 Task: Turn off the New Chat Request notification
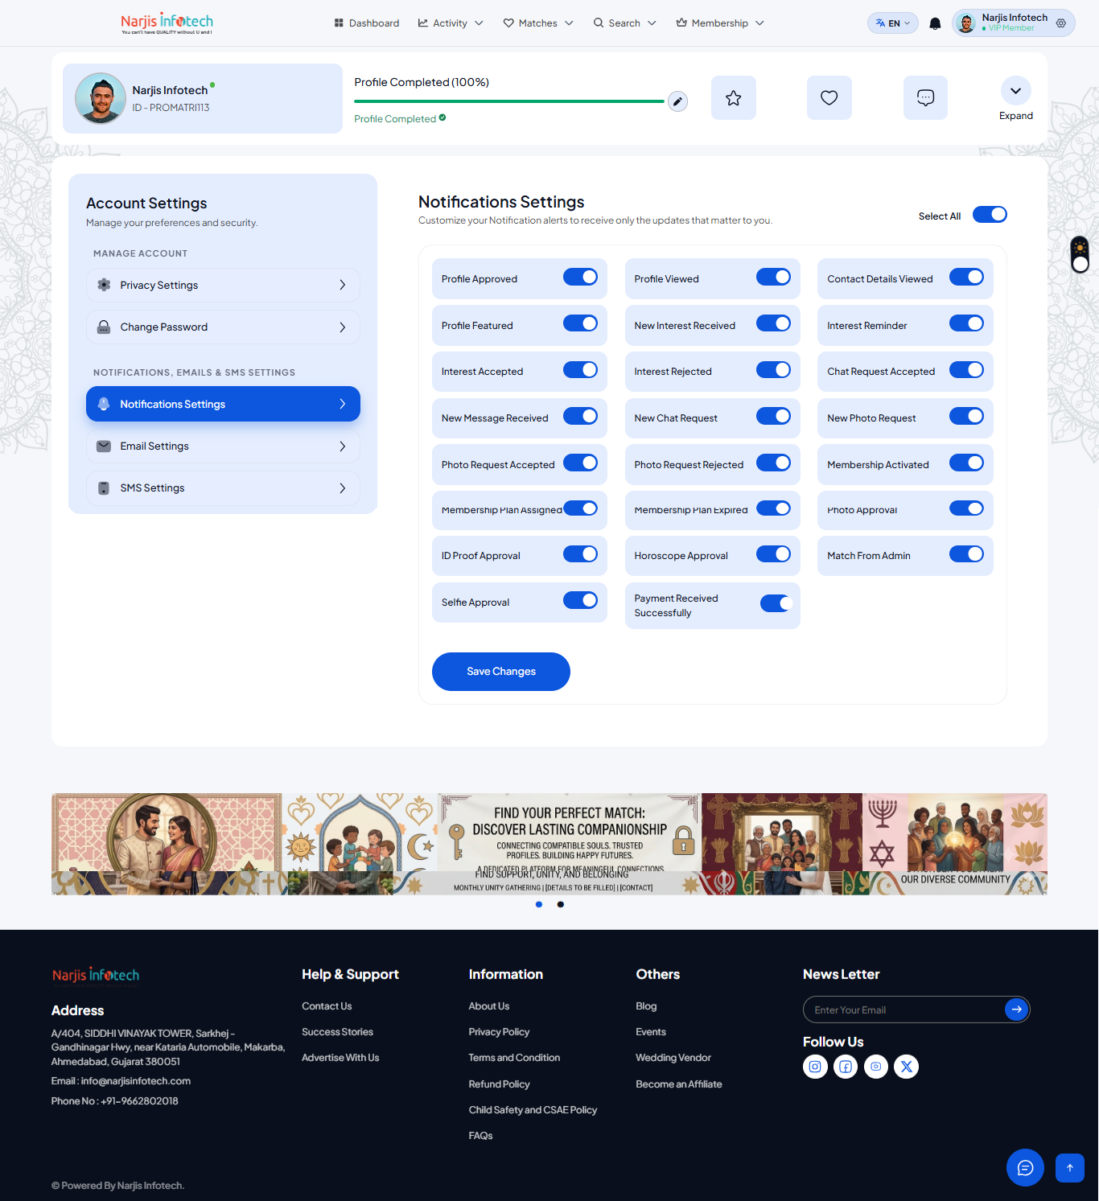pyautogui.click(x=773, y=416)
